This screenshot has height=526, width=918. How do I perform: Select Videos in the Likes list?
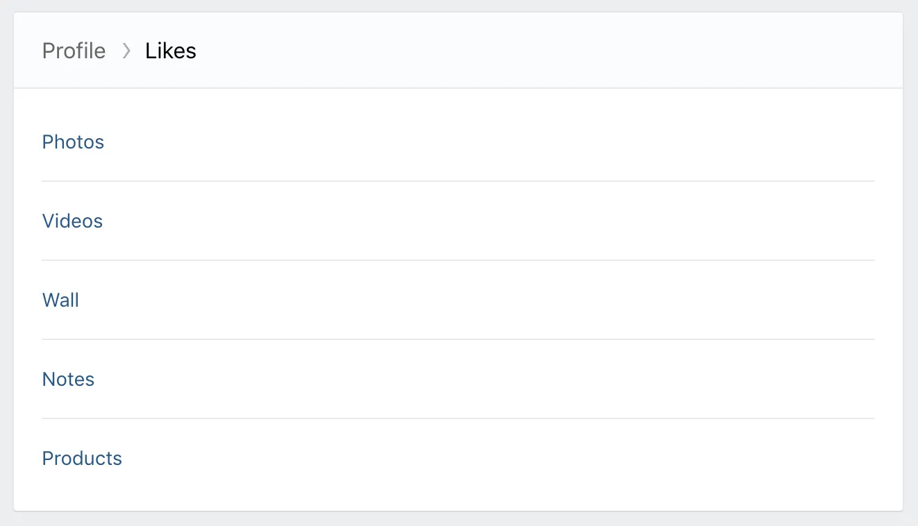pos(72,221)
